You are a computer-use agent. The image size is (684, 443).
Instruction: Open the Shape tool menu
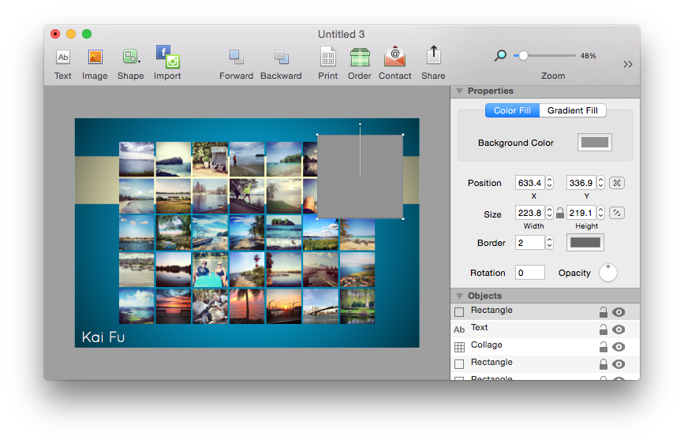pos(130,57)
